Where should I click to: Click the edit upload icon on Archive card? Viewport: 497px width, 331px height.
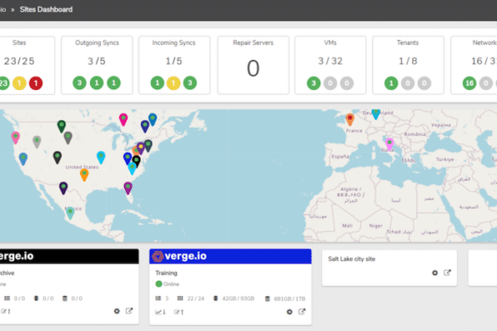5,311
